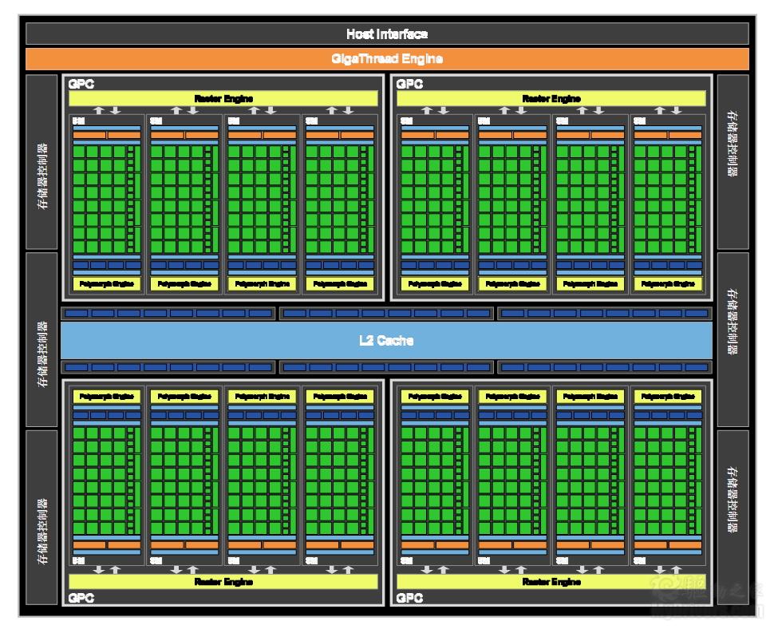
Task: Select Raster Engine bar of upper-left GPC
Action: [x=223, y=98]
